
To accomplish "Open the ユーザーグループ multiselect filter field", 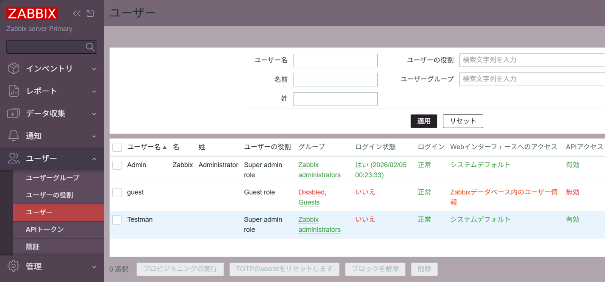I will coord(532,79).
